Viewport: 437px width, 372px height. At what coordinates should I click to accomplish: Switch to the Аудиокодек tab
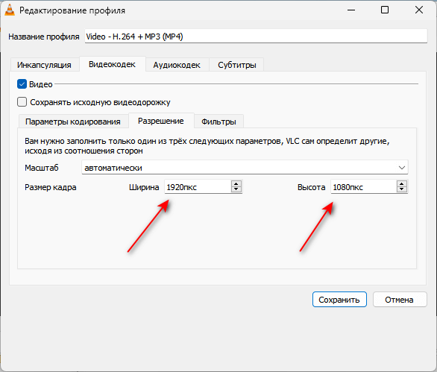177,65
